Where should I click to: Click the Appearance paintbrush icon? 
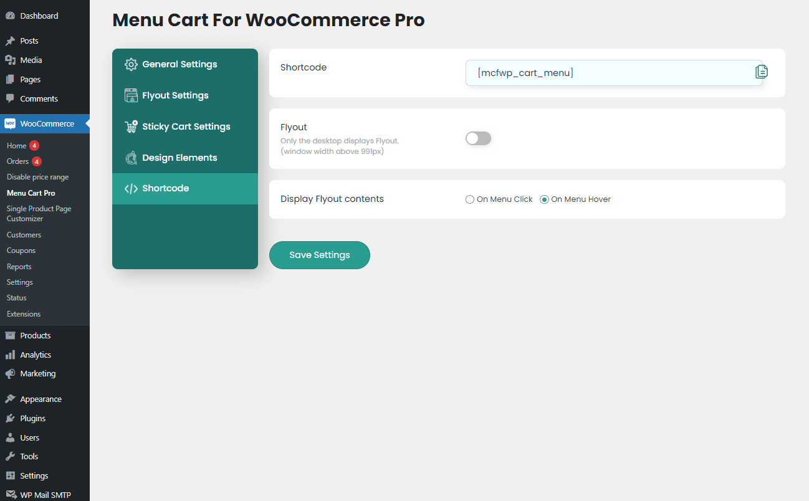click(x=10, y=399)
